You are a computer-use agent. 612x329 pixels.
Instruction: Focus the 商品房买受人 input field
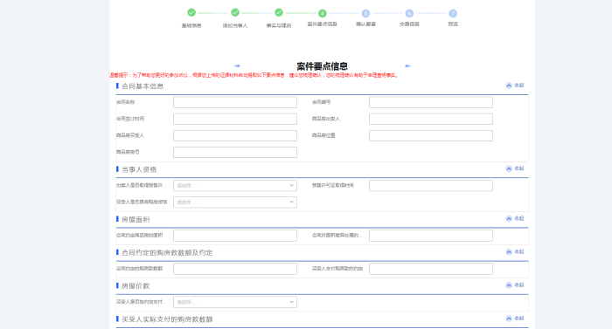point(235,135)
